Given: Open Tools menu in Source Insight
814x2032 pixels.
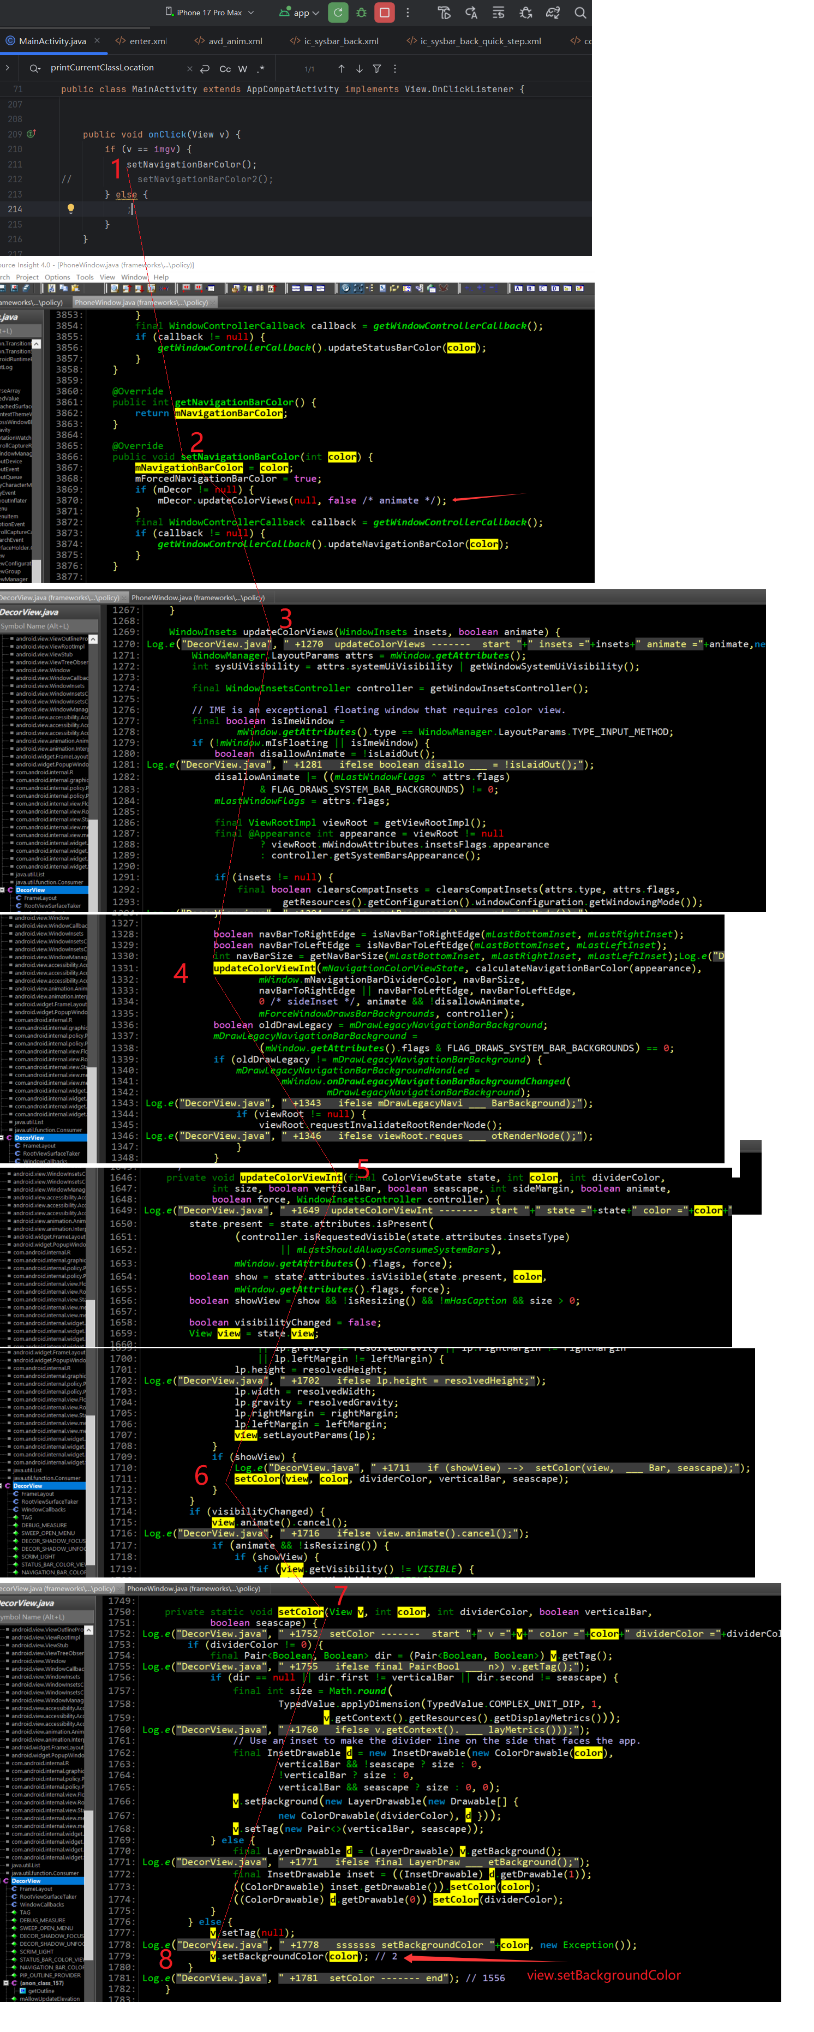Looking at the screenshot, I should point(85,277).
